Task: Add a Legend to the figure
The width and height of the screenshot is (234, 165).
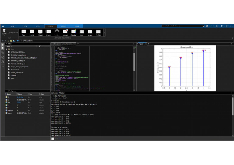Action: [x=65, y=32]
